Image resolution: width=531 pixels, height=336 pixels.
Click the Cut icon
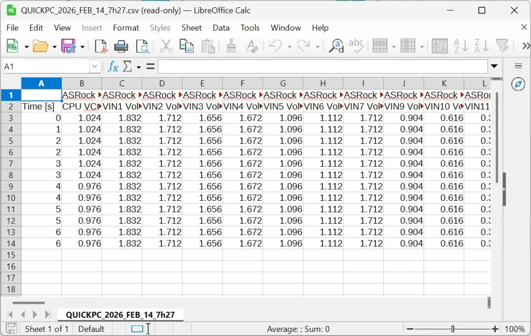tap(165, 46)
